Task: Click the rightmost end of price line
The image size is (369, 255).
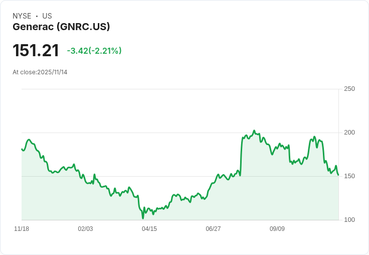Action: (x=338, y=175)
